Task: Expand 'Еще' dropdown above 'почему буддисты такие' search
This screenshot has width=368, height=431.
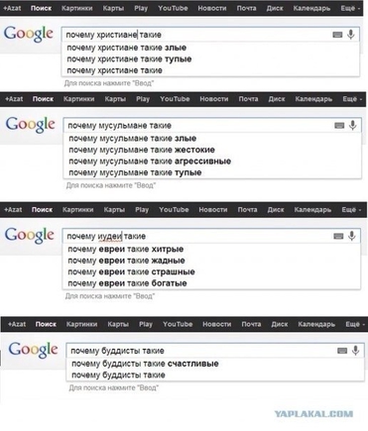Action: [355, 324]
